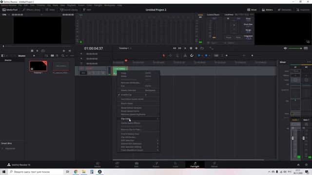The height and width of the screenshot is (175, 312).
Task: Toggle the snapping magnet icon
Action: click(192, 55)
